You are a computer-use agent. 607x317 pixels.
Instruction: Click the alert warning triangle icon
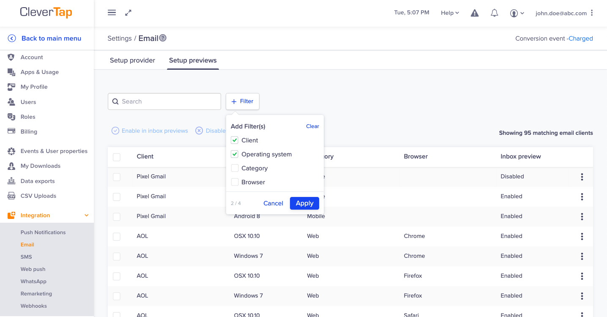click(x=474, y=13)
